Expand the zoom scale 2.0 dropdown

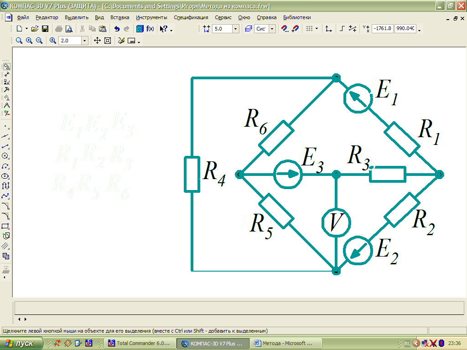(84, 41)
